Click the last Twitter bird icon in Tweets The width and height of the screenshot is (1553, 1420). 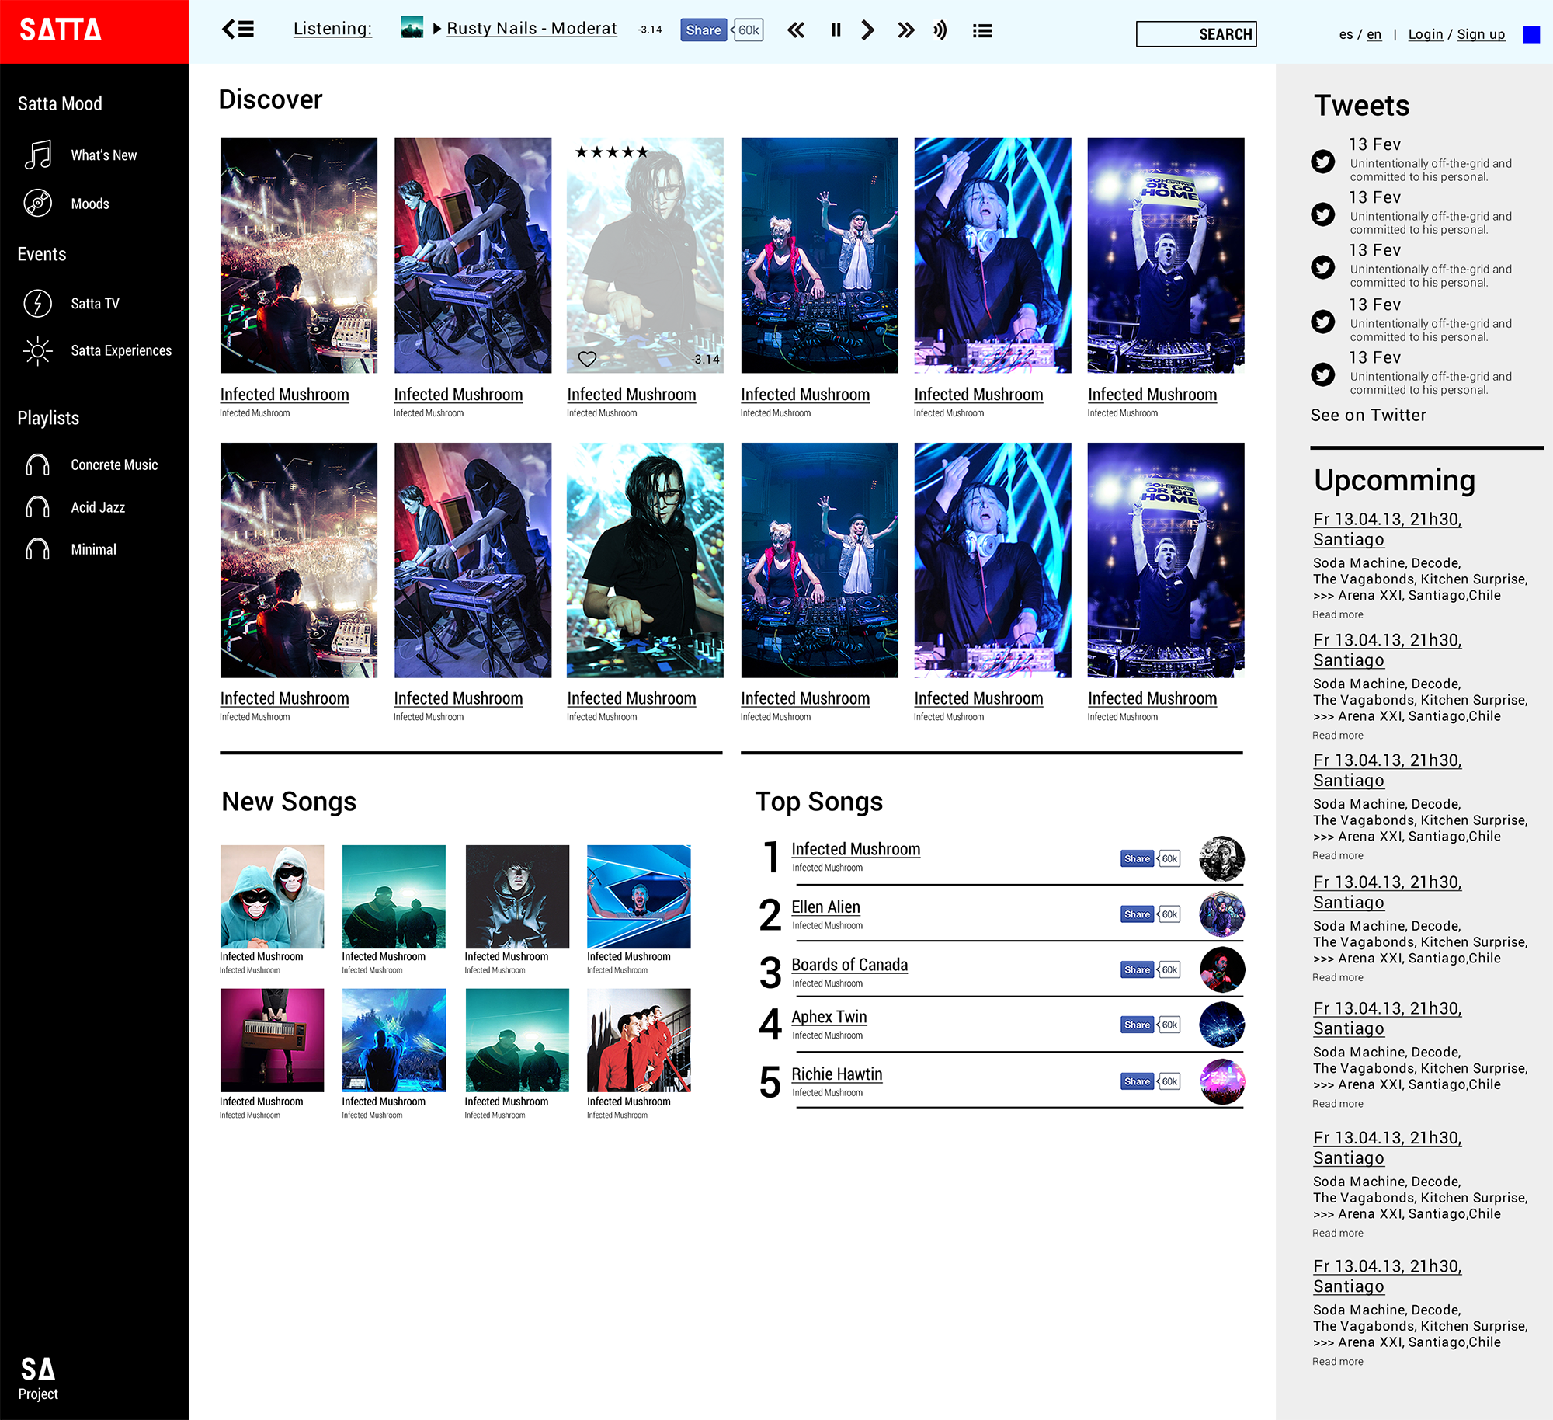pyautogui.click(x=1323, y=374)
